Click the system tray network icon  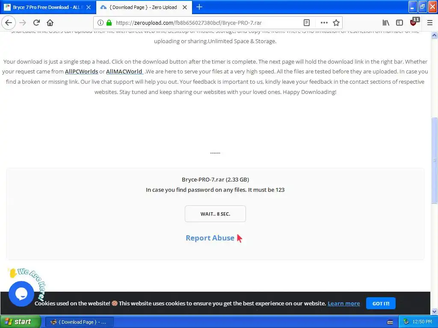pyautogui.click(x=406, y=322)
